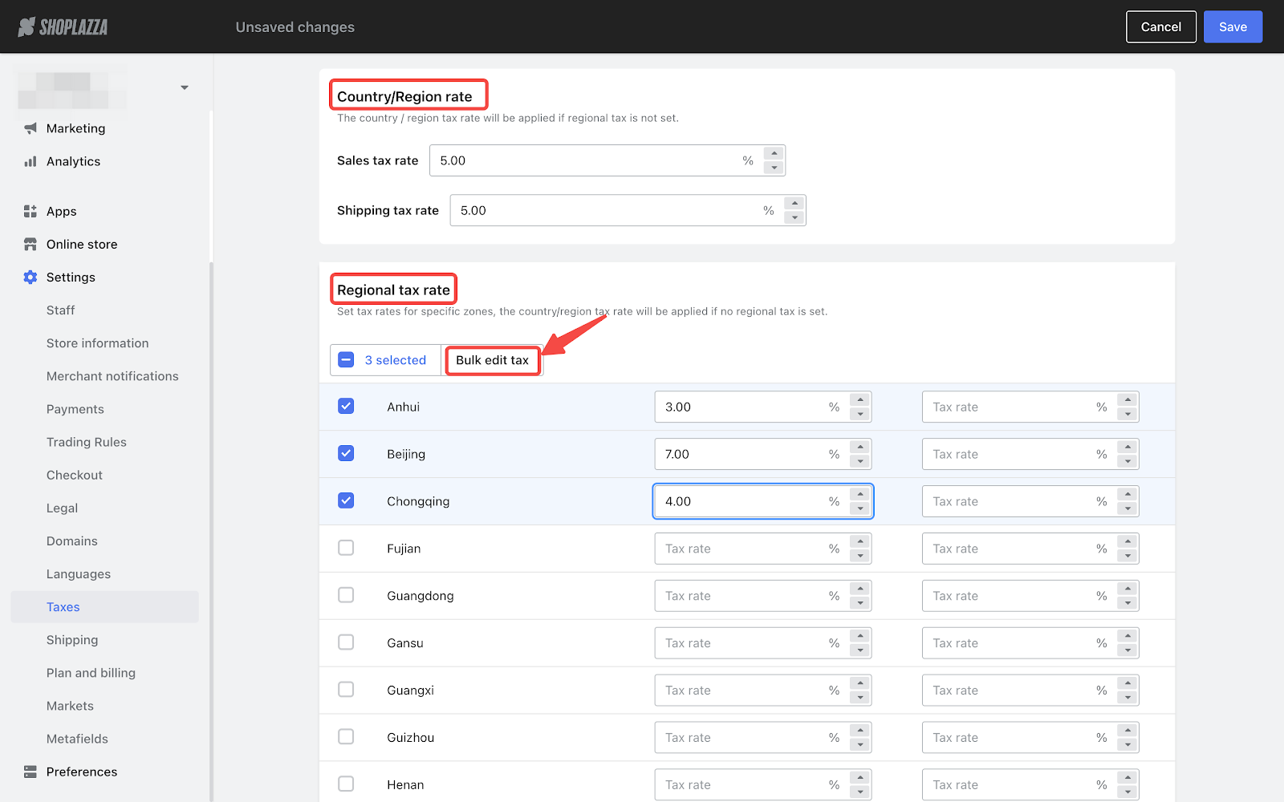Select the Taxes menu item
The width and height of the screenshot is (1284, 802).
point(104,607)
